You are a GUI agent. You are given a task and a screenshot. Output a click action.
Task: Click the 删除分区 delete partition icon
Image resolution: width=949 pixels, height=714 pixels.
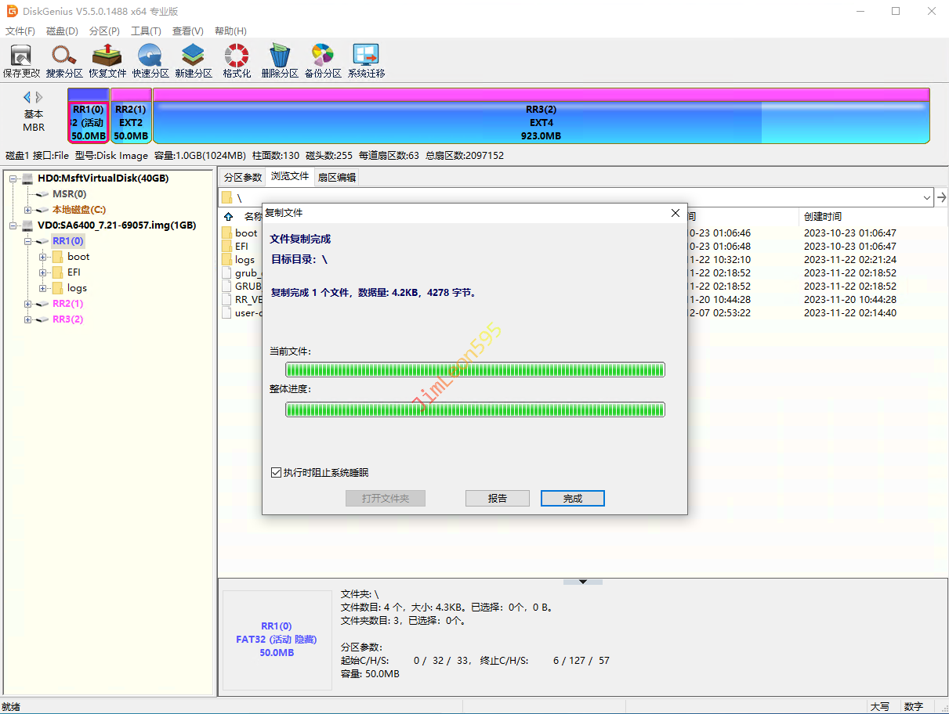[280, 60]
